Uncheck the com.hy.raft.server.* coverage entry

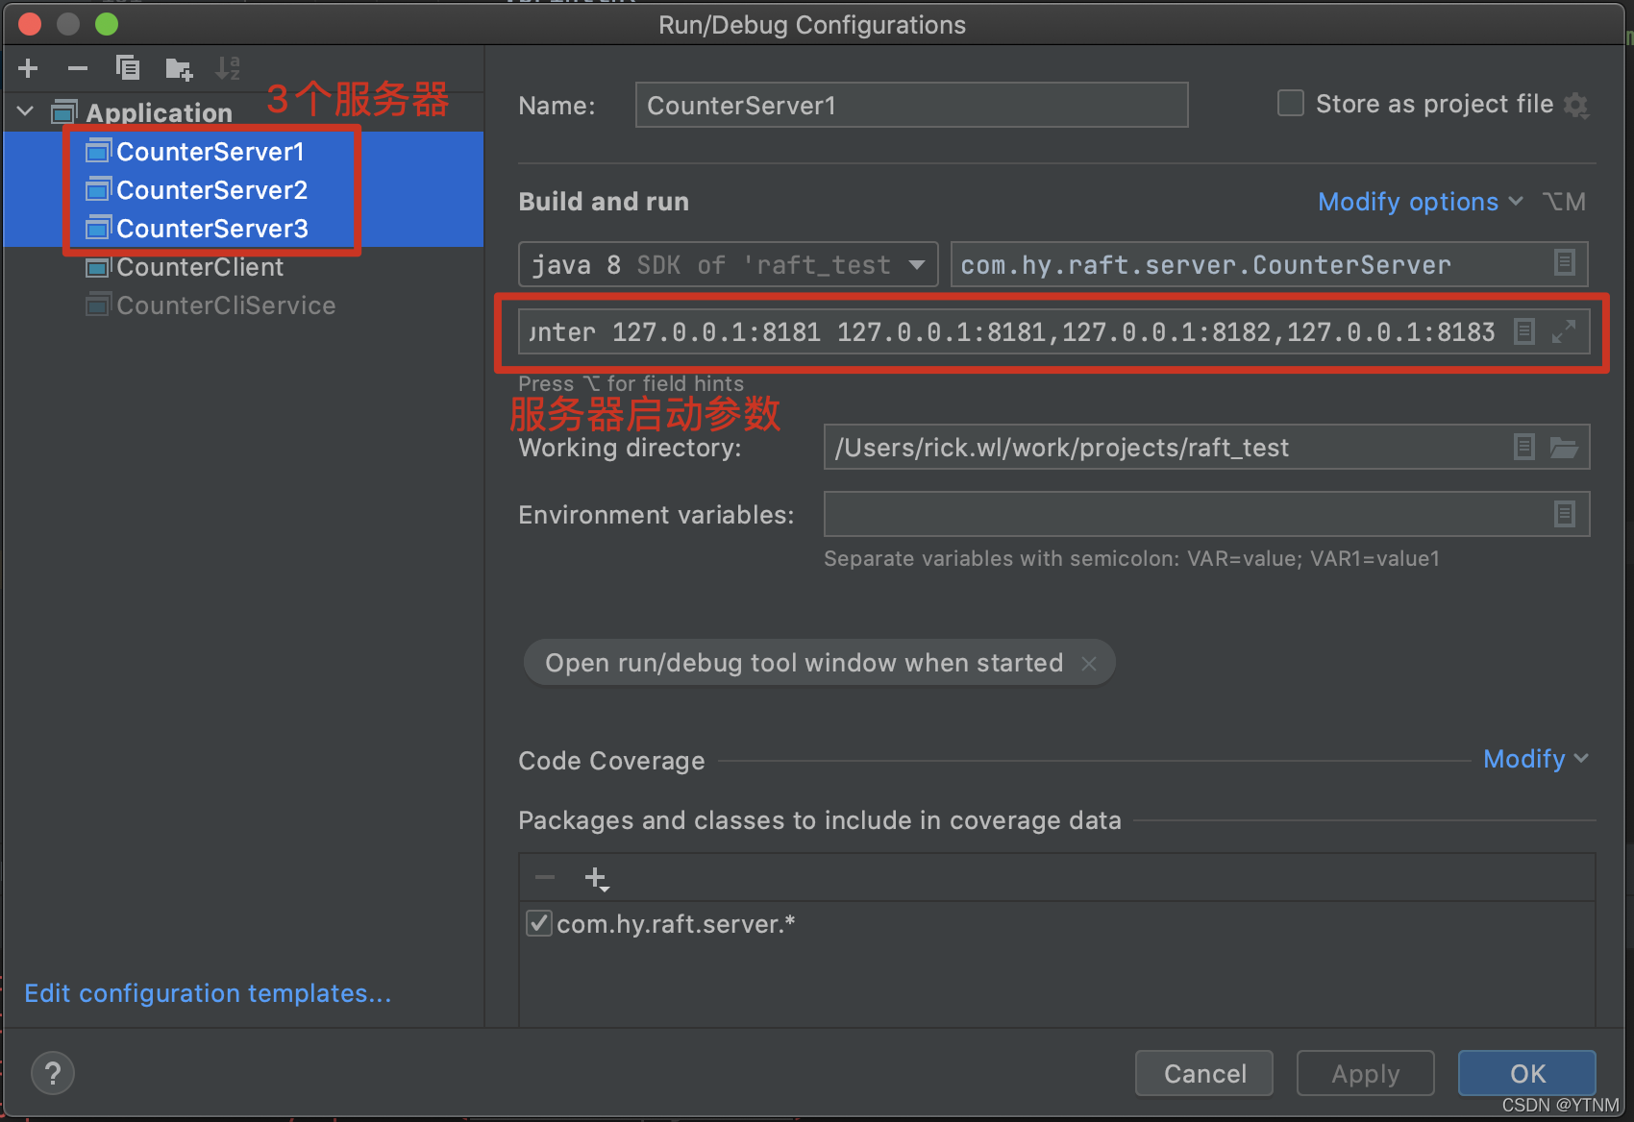pyautogui.click(x=539, y=923)
